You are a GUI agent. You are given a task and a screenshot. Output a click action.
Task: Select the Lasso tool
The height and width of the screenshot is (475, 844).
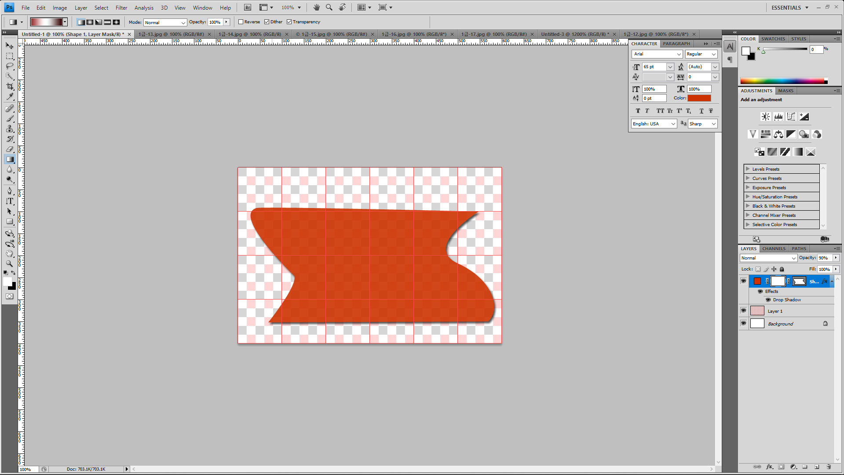click(10, 66)
